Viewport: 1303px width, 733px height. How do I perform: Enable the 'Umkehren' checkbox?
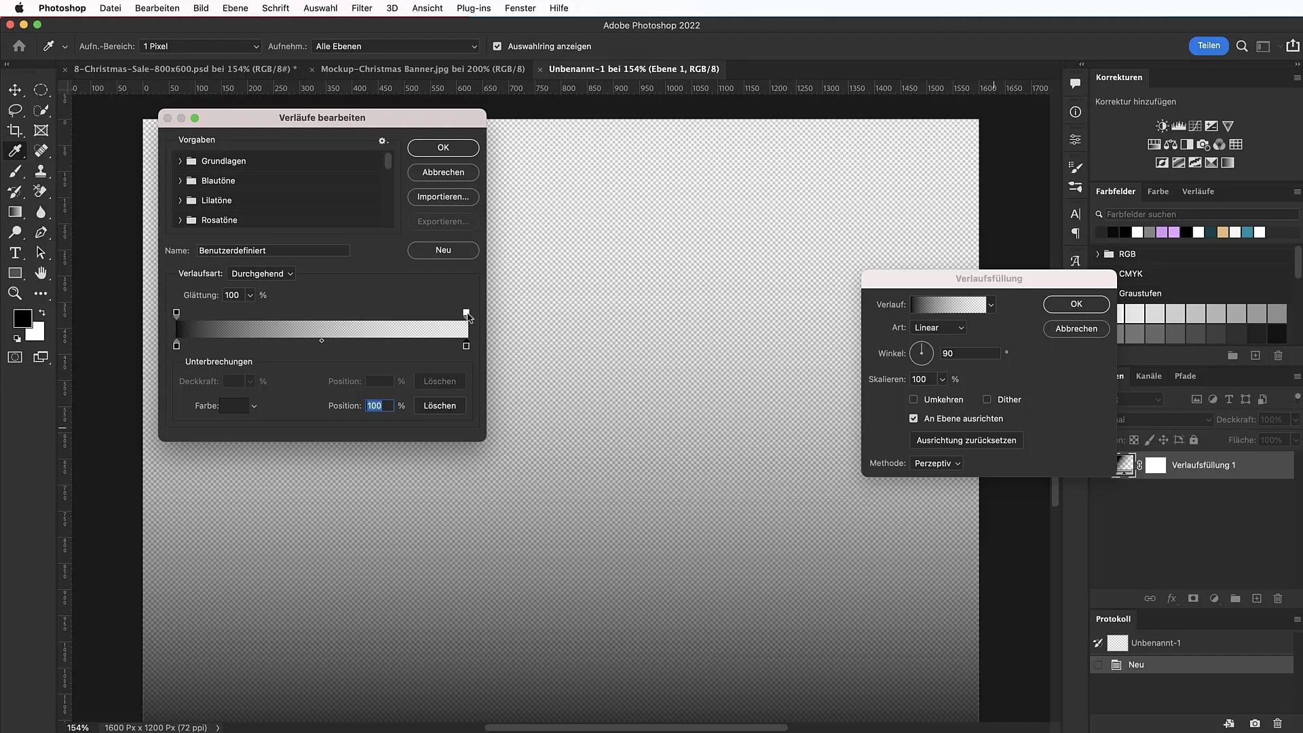point(915,399)
